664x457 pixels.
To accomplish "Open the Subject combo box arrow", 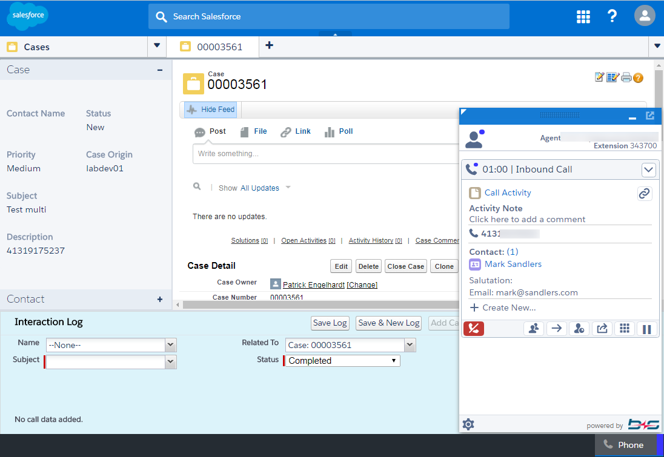I will pyautogui.click(x=170, y=362).
